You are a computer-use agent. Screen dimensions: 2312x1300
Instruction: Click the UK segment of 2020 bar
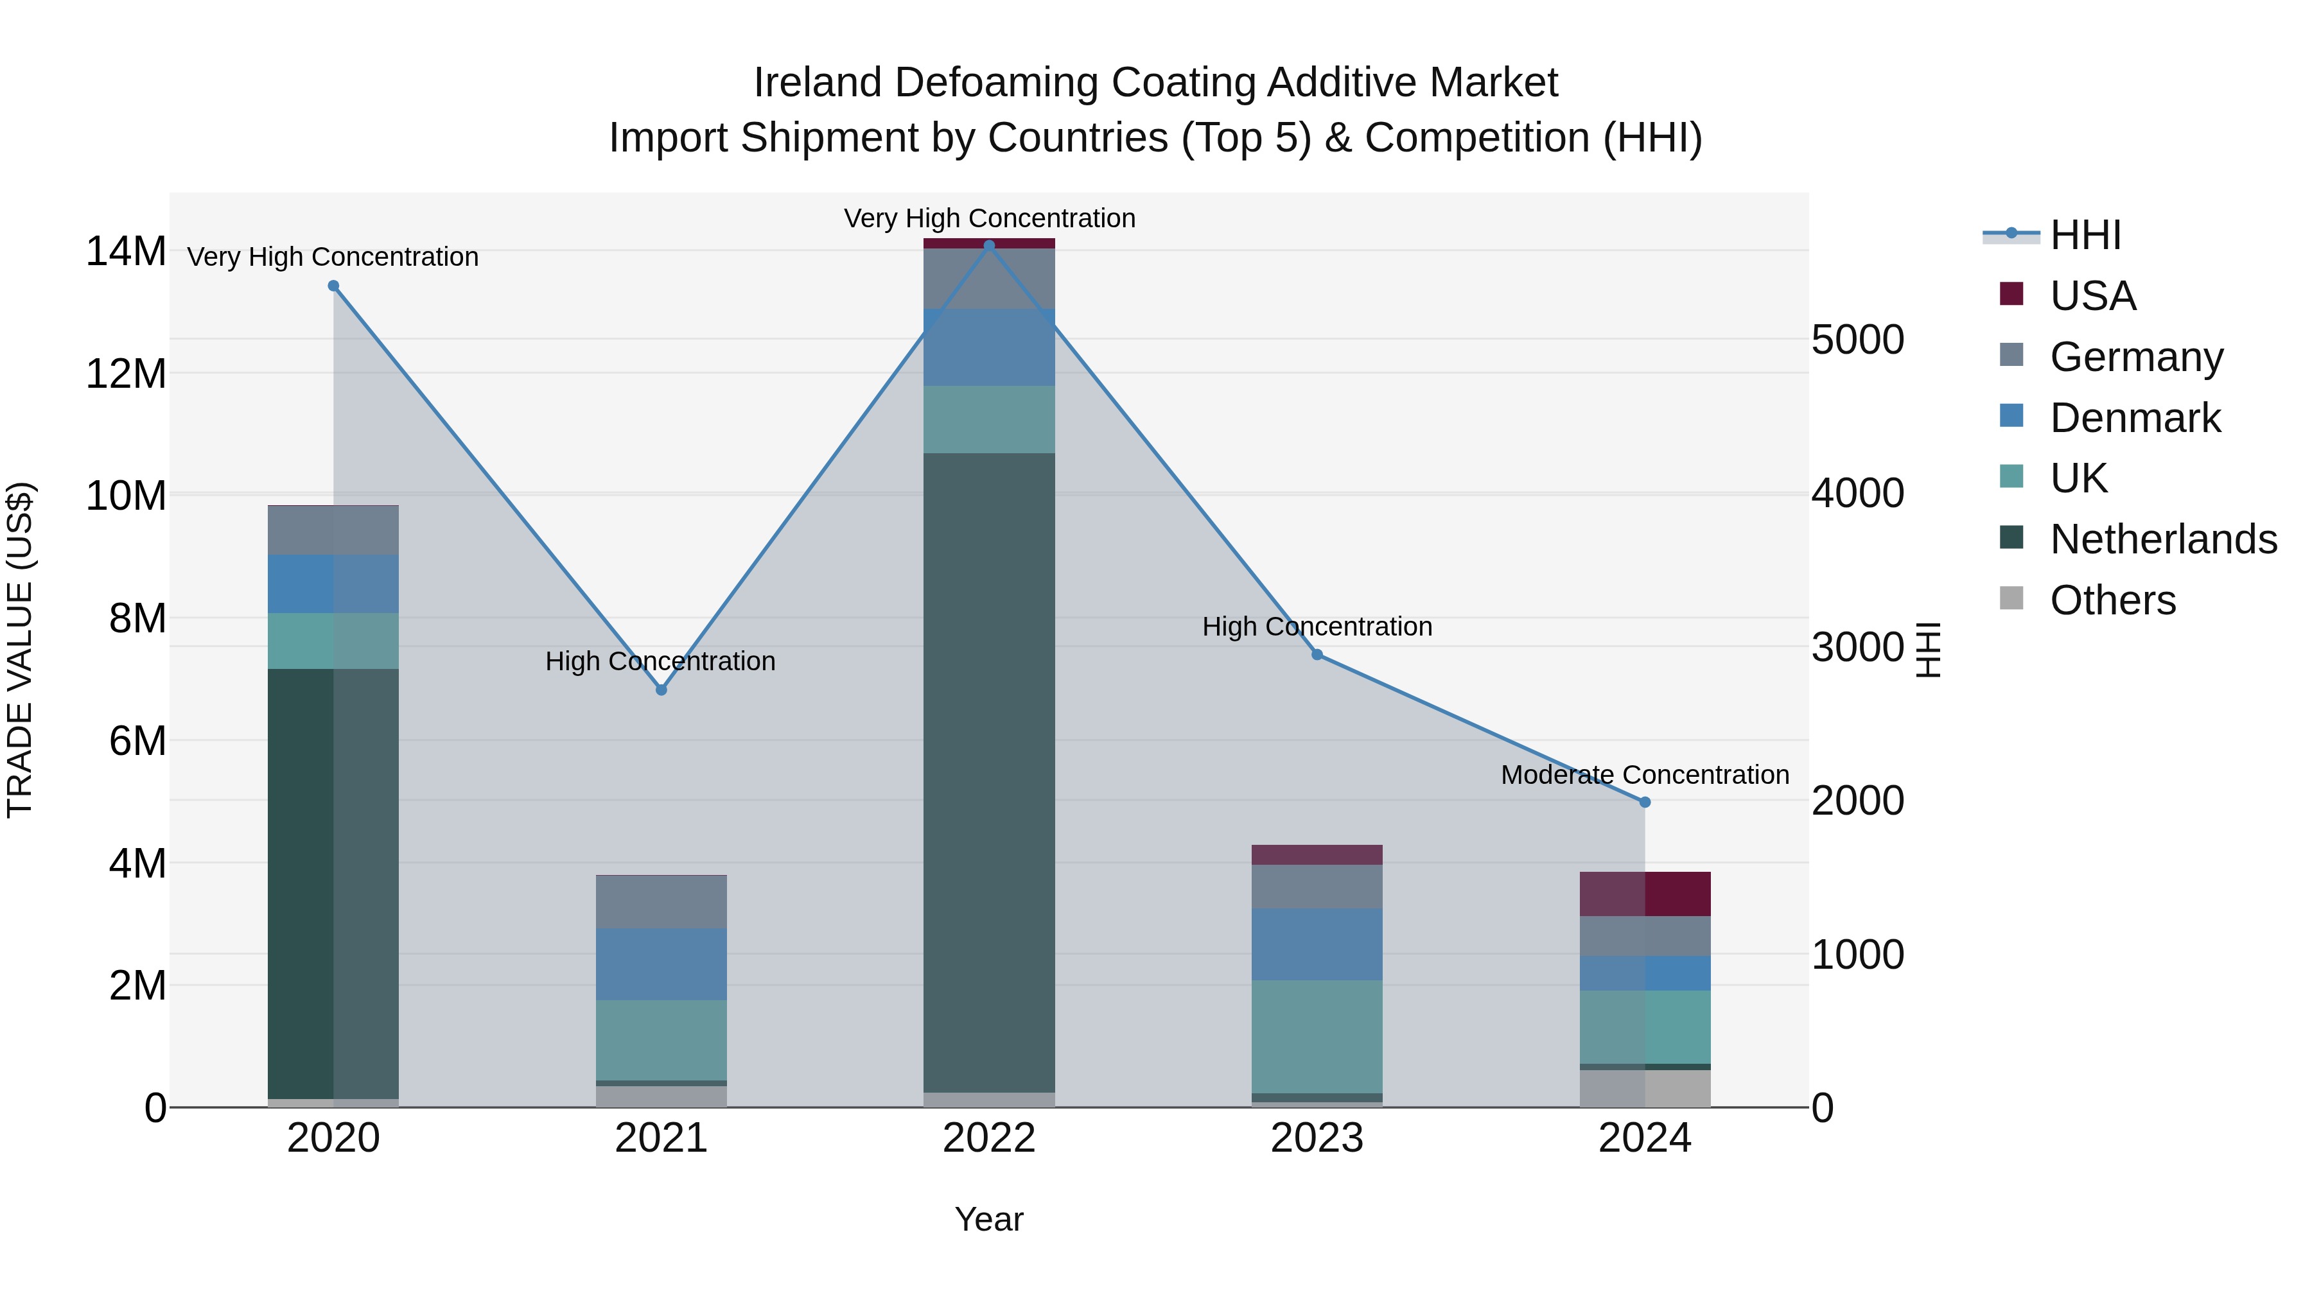[333, 641]
